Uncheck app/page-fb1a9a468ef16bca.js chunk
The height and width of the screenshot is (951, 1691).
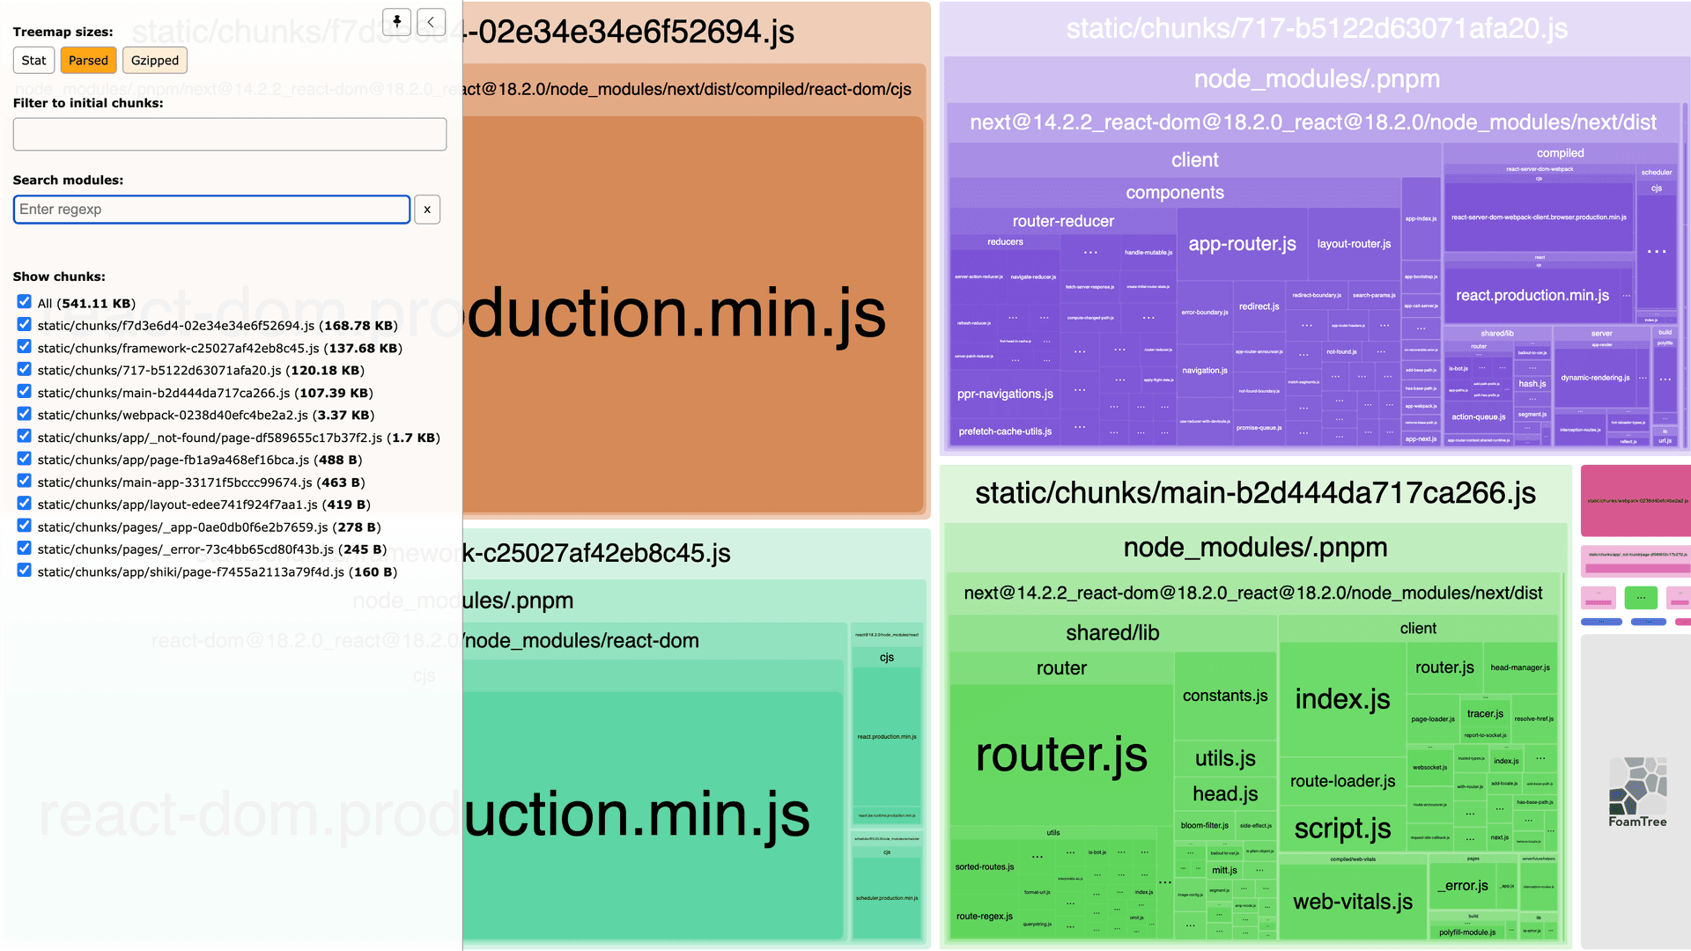coord(25,459)
